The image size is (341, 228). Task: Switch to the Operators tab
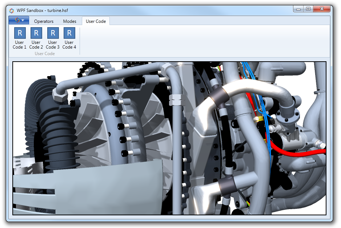tap(44, 21)
